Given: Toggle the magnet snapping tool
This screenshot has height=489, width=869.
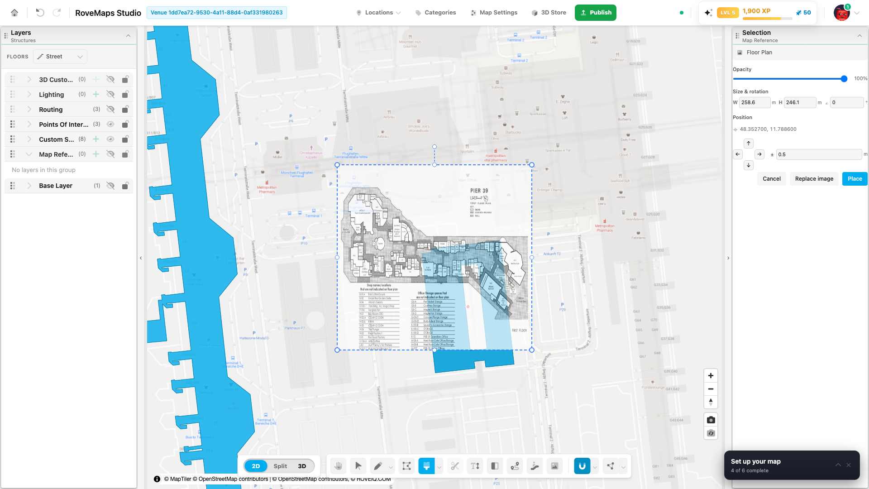Looking at the screenshot, I should pos(582,466).
